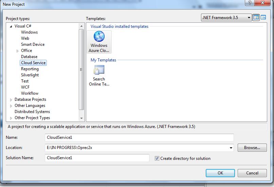
Task: Click the Database Projects label
Action: 30,99
